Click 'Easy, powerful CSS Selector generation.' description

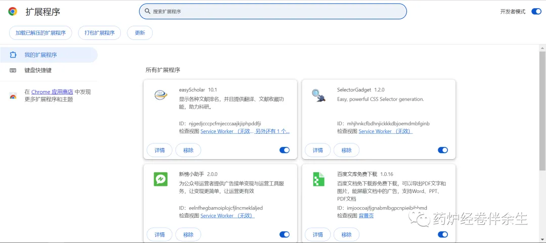[x=381, y=99]
